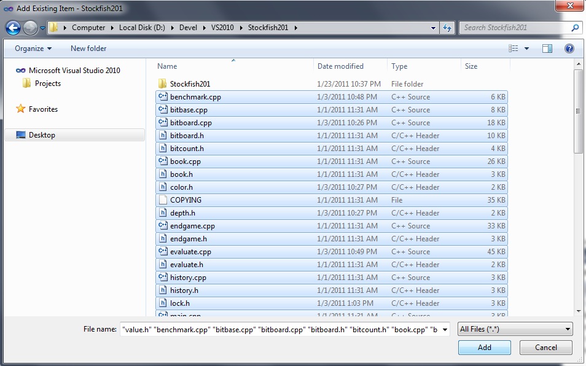This screenshot has height=366, width=586.
Task: Click the lock.h header icon
Action: click(163, 303)
